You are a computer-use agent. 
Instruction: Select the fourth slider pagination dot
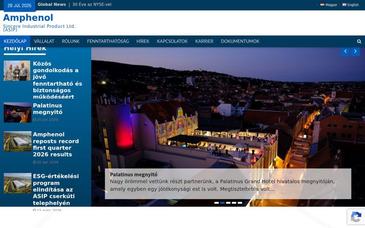(234, 203)
